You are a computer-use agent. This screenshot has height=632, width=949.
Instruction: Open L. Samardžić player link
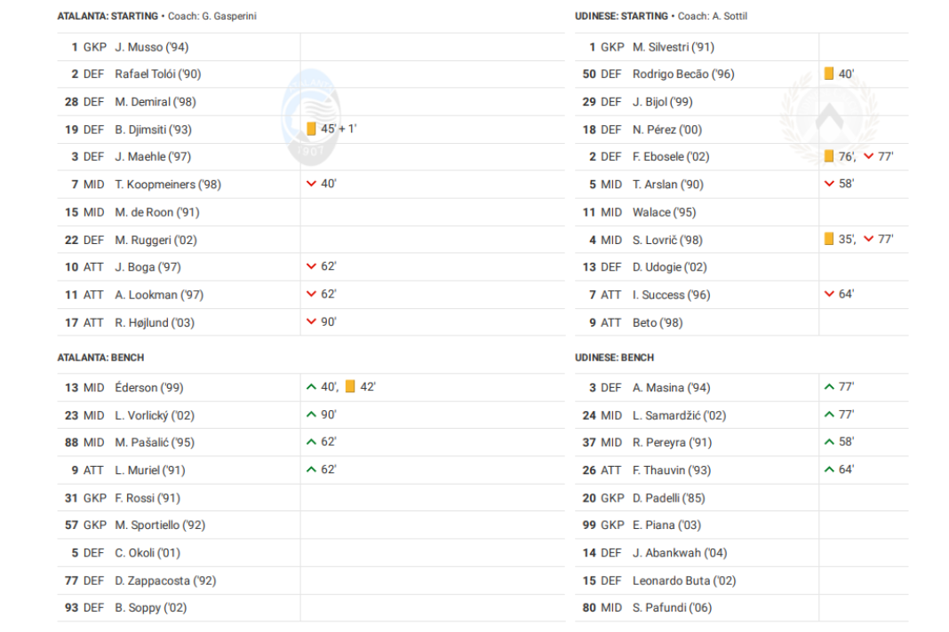[679, 415]
